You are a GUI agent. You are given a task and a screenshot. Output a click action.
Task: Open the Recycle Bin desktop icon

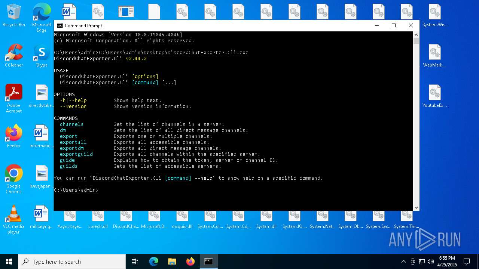14,15
